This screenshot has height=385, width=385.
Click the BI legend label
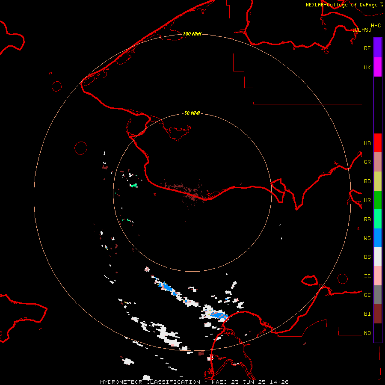[367, 314]
